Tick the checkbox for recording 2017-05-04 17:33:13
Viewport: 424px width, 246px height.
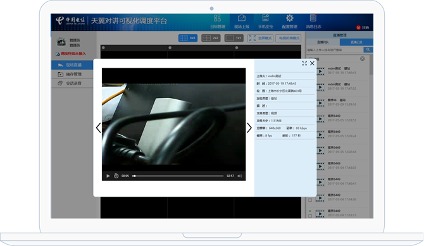click(310, 216)
